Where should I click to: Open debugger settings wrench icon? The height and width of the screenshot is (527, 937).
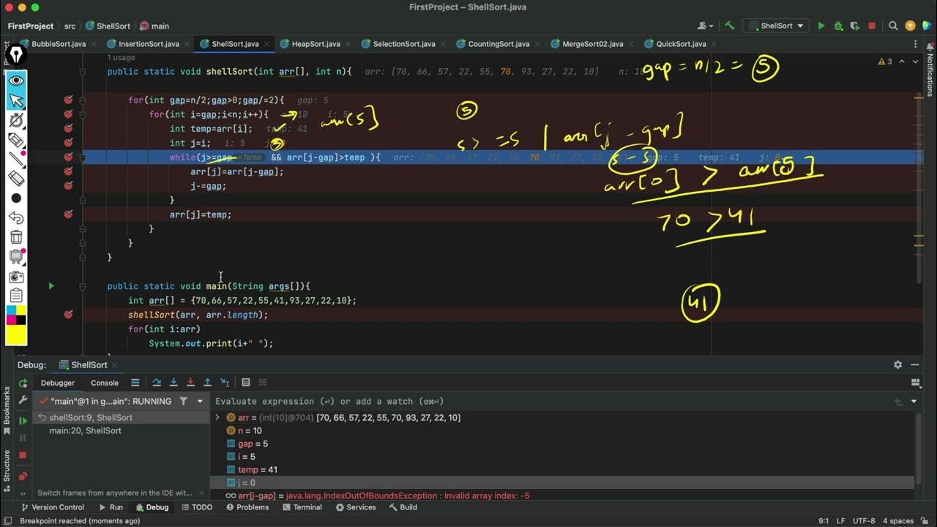[x=23, y=400]
